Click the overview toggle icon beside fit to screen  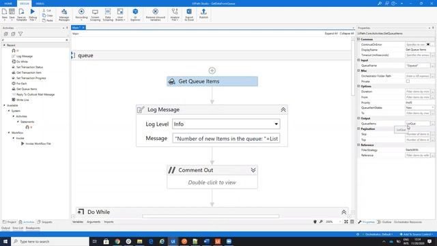(352, 221)
